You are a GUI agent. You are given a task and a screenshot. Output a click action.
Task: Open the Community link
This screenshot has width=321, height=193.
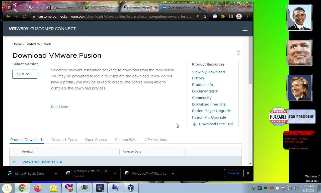pos(202,98)
